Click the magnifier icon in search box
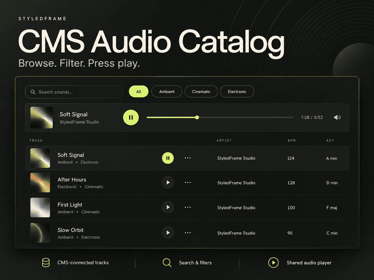The height and width of the screenshot is (280, 374). click(33, 92)
